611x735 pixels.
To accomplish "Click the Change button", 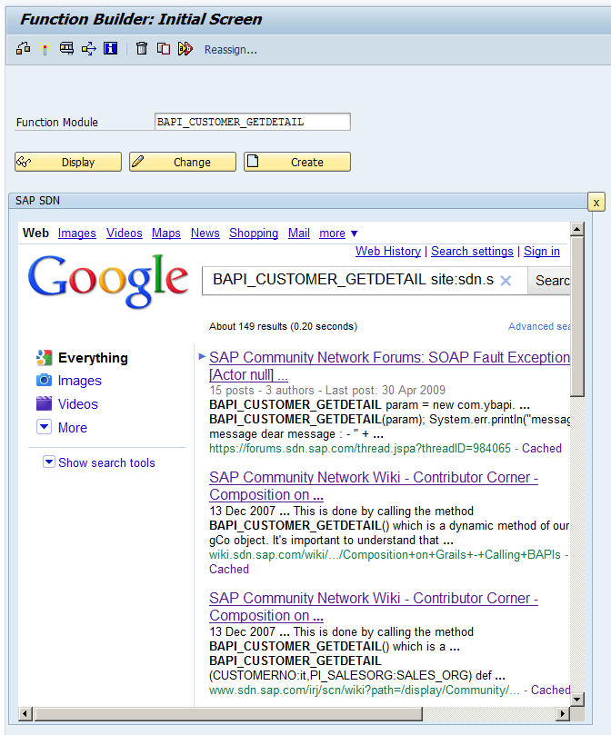I will (x=183, y=162).
